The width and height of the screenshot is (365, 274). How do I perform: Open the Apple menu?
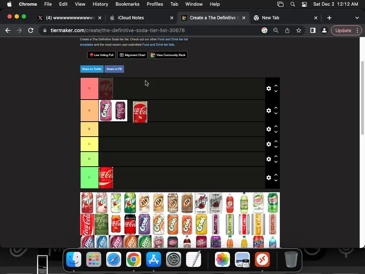click(9, 4)
